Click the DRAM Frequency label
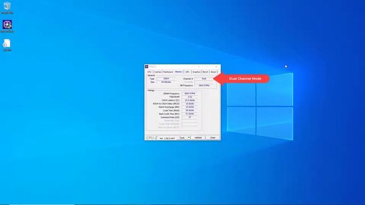The width and height of the screenshot is (365, 205). (x=171, y=93)
